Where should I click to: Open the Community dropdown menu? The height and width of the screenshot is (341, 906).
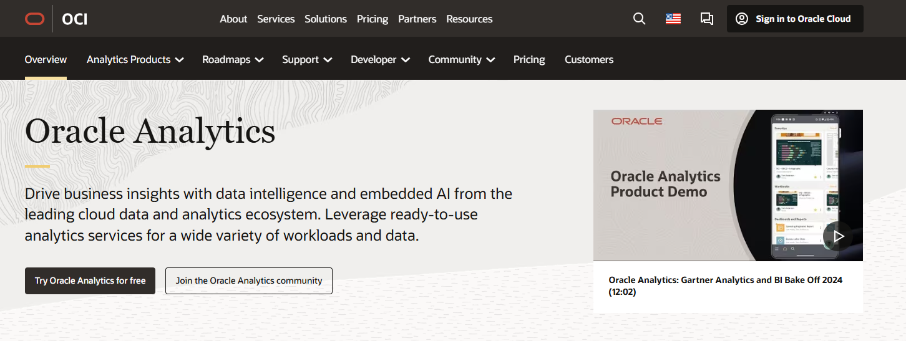click(x=461, y=60)
